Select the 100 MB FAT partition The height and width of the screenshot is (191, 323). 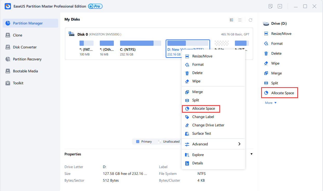(x=87, y=48)
